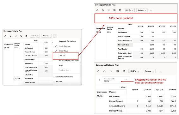Click the table layout icon in left panel

(21, 36)
